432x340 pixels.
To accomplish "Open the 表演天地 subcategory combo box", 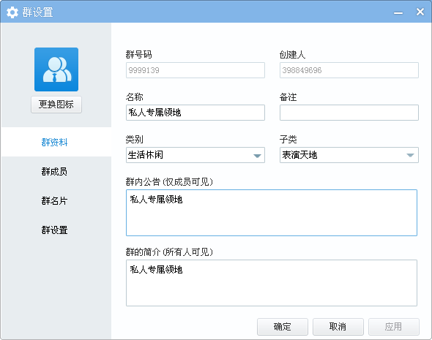I will pos(349,155).
